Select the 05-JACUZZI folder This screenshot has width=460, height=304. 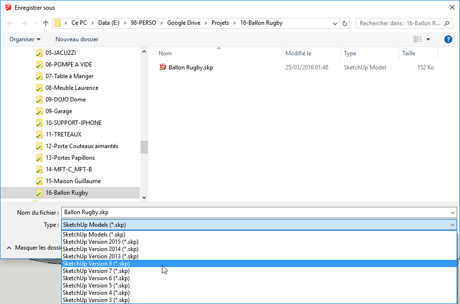pyautogui.click(x=60, y=53)
